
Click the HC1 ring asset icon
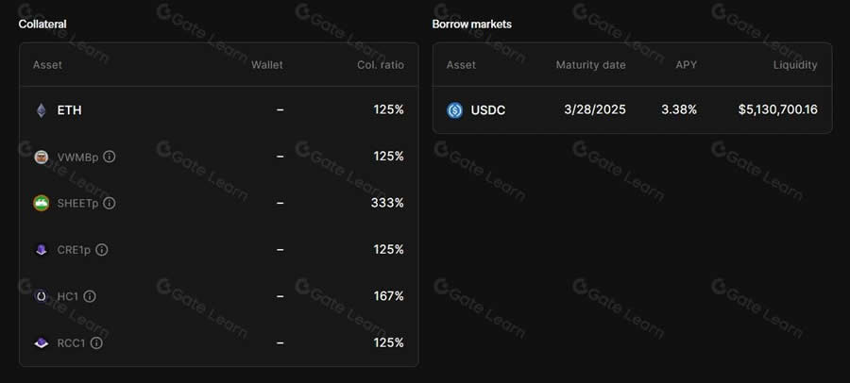click(x=41, y=296)
